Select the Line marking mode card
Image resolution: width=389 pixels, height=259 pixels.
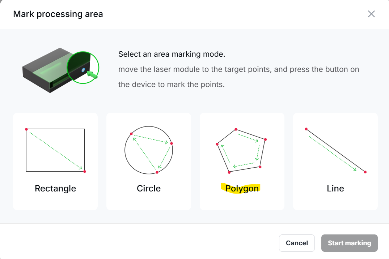335,161
